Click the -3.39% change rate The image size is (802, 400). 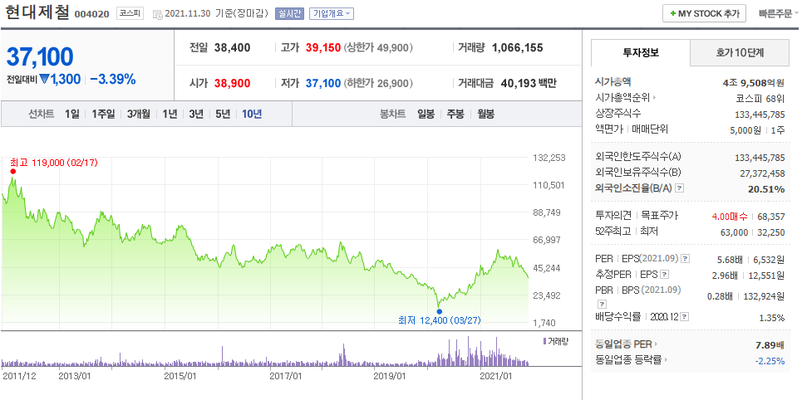(113, 79)
